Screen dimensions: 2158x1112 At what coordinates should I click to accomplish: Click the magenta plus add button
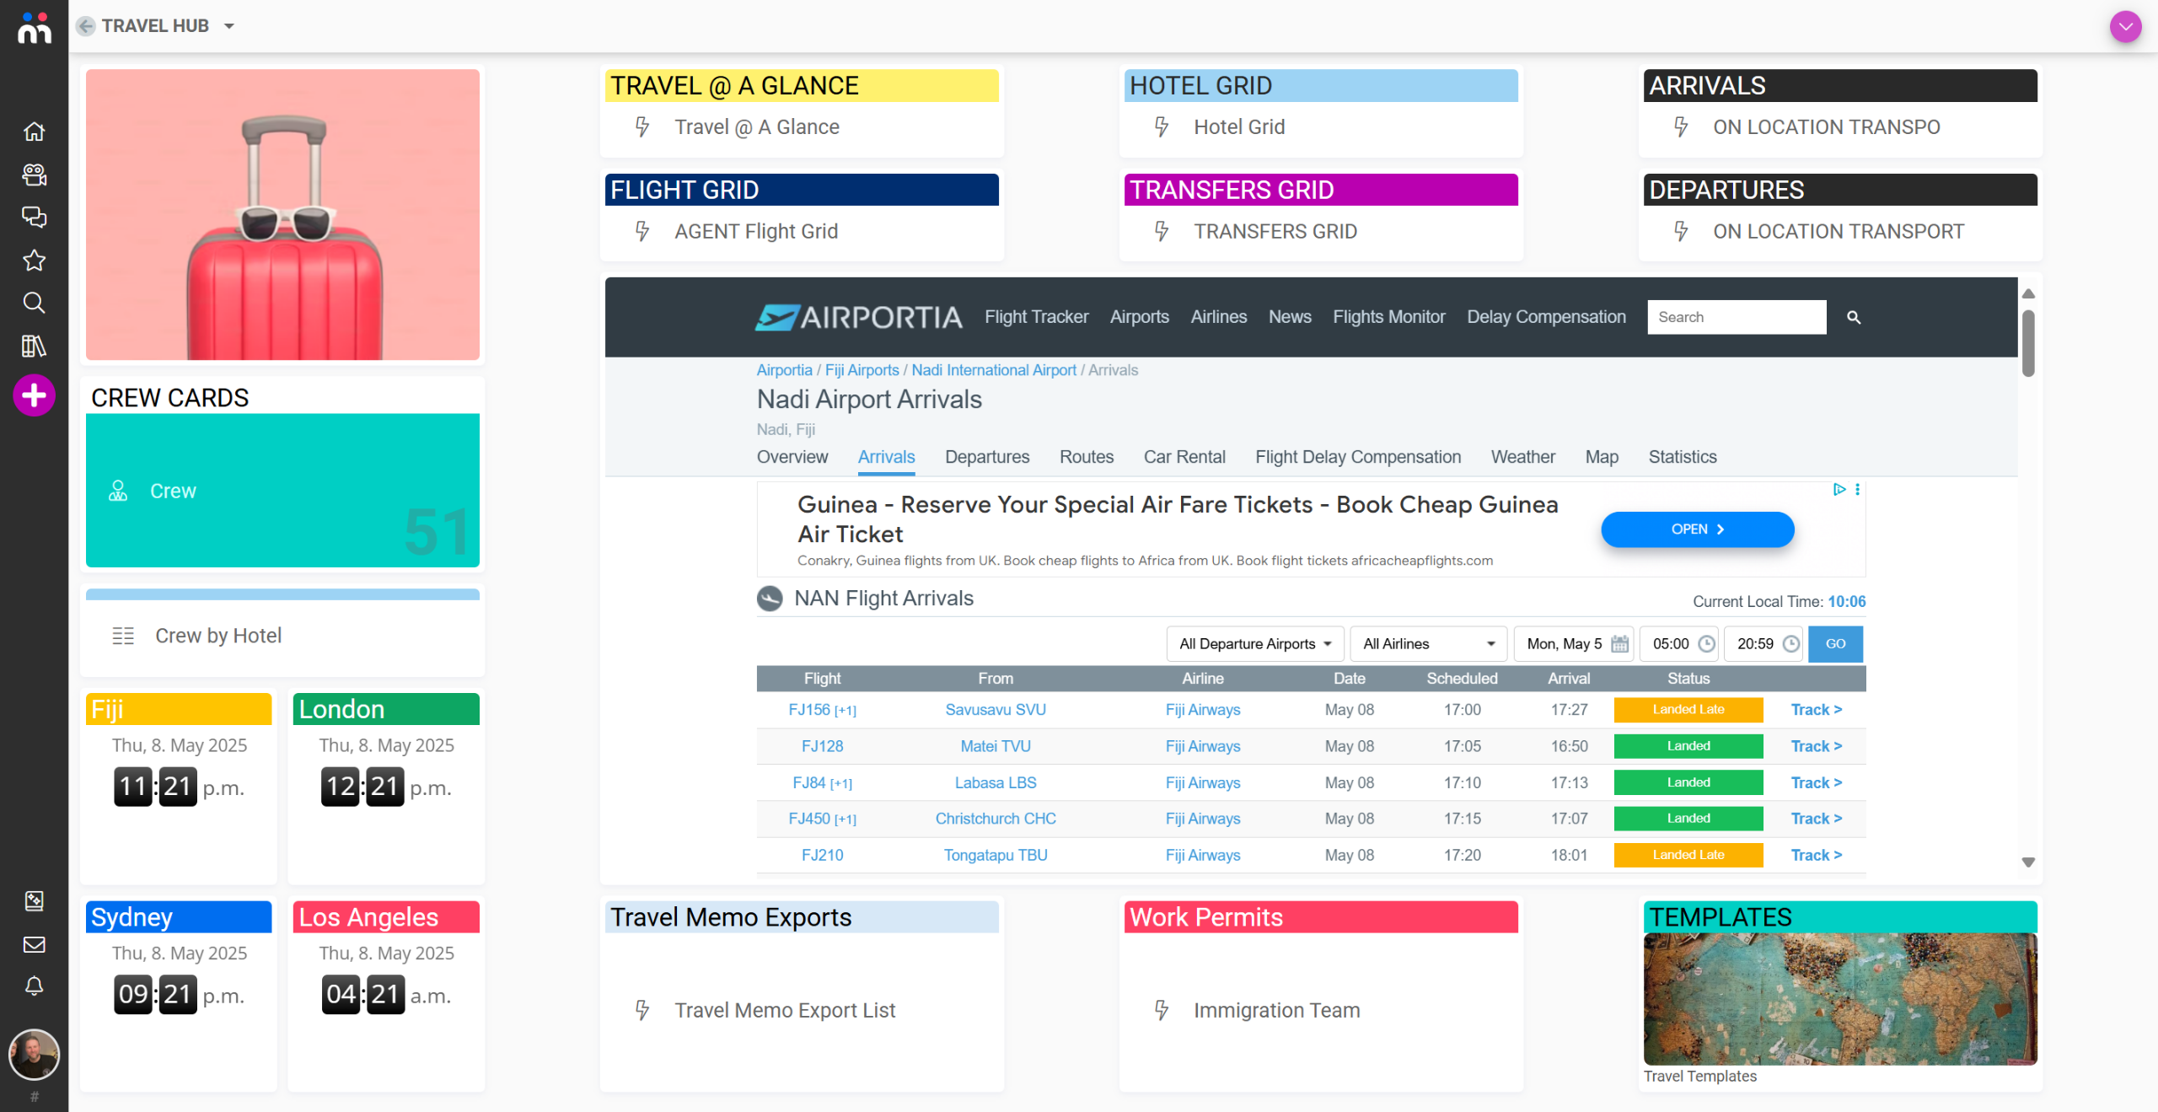(x=34, y=395)
